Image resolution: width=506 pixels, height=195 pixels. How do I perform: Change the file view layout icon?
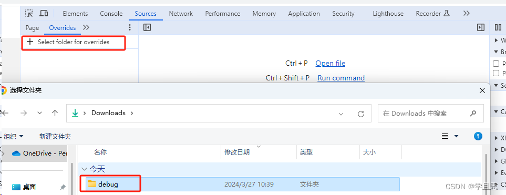click(445, 136)
